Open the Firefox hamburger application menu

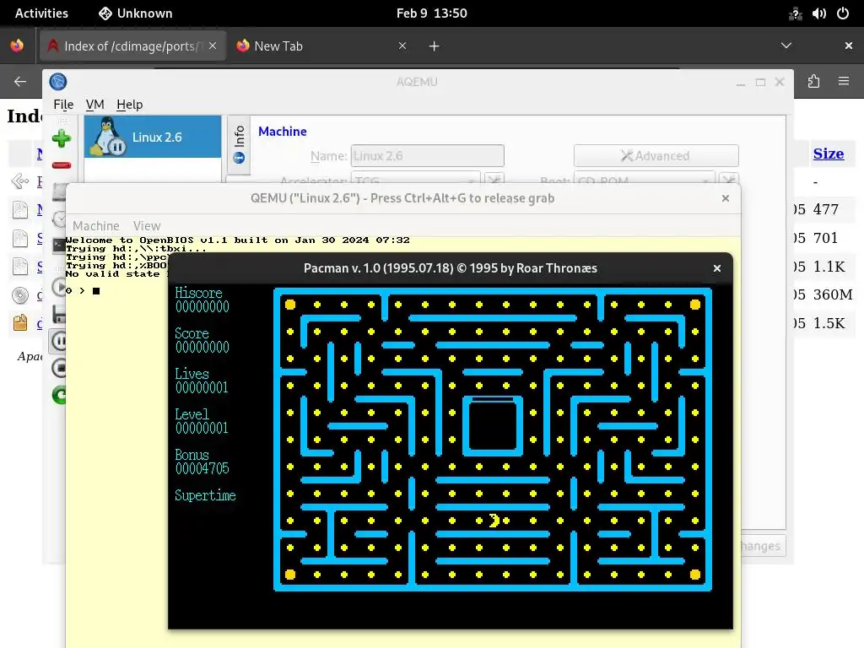pos(844,82)
